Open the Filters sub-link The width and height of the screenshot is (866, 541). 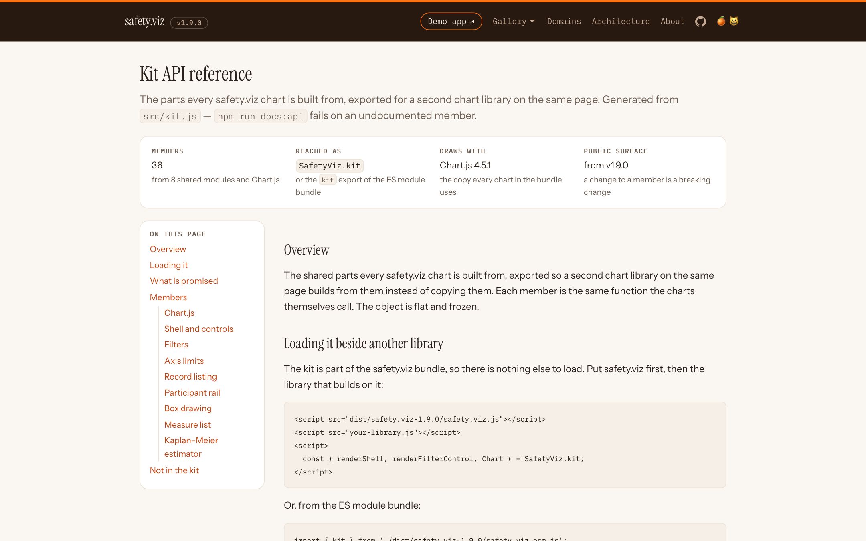(x=176, y=345)
